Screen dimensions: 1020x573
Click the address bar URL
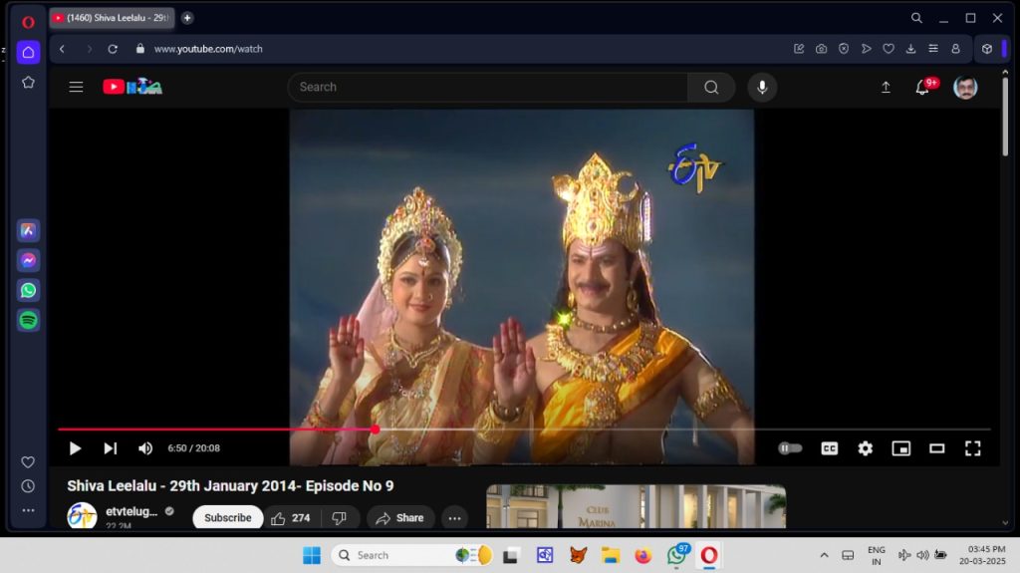[208, 49]
